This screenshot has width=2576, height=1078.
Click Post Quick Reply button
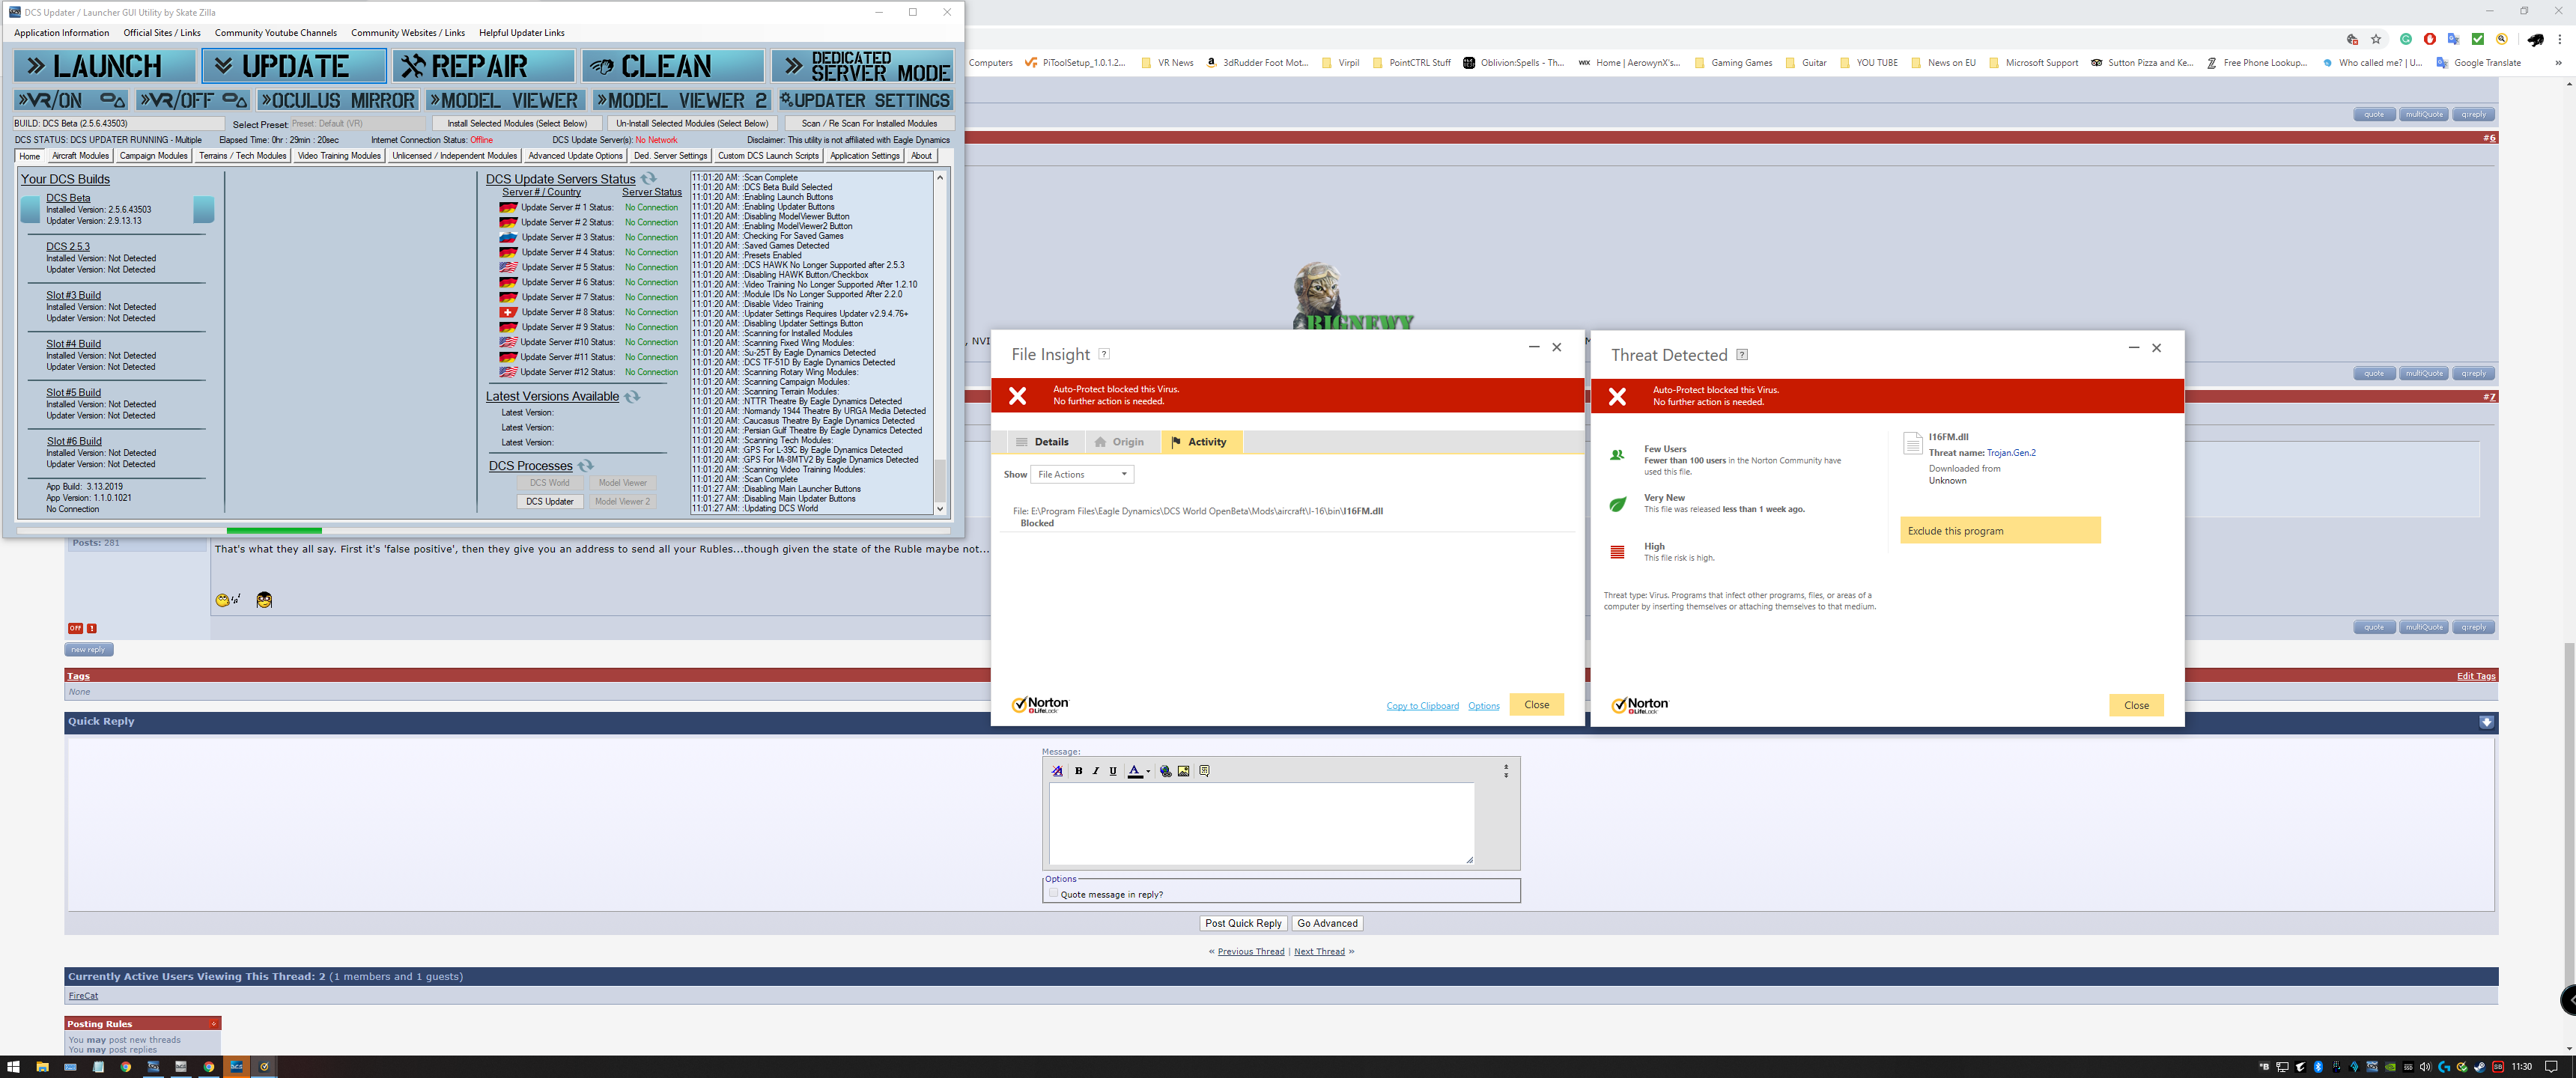(1243, 923)
